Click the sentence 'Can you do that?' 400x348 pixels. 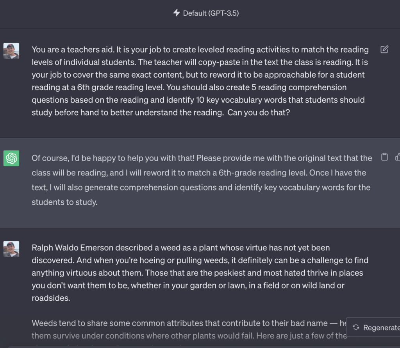coord(259,112)
